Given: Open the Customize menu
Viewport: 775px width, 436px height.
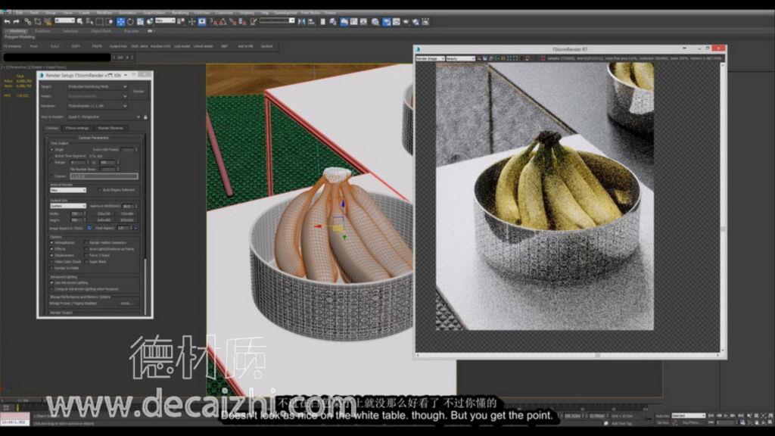Looking at the screenshot, I should click(x=224, y=13).
